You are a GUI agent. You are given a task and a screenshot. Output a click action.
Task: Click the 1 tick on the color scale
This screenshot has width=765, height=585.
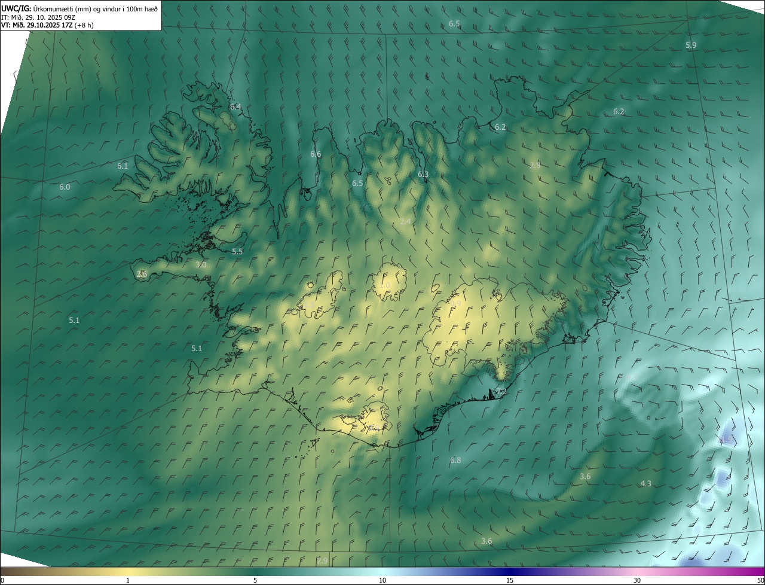(128, 581)
